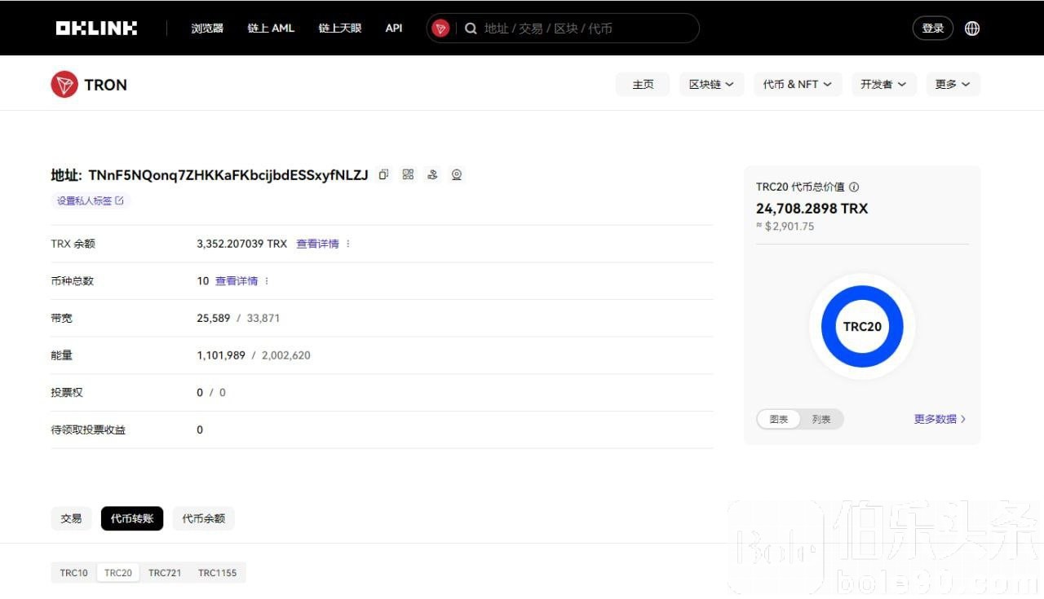
Task: Switch token value view to 图表
Action: point(779,419)
